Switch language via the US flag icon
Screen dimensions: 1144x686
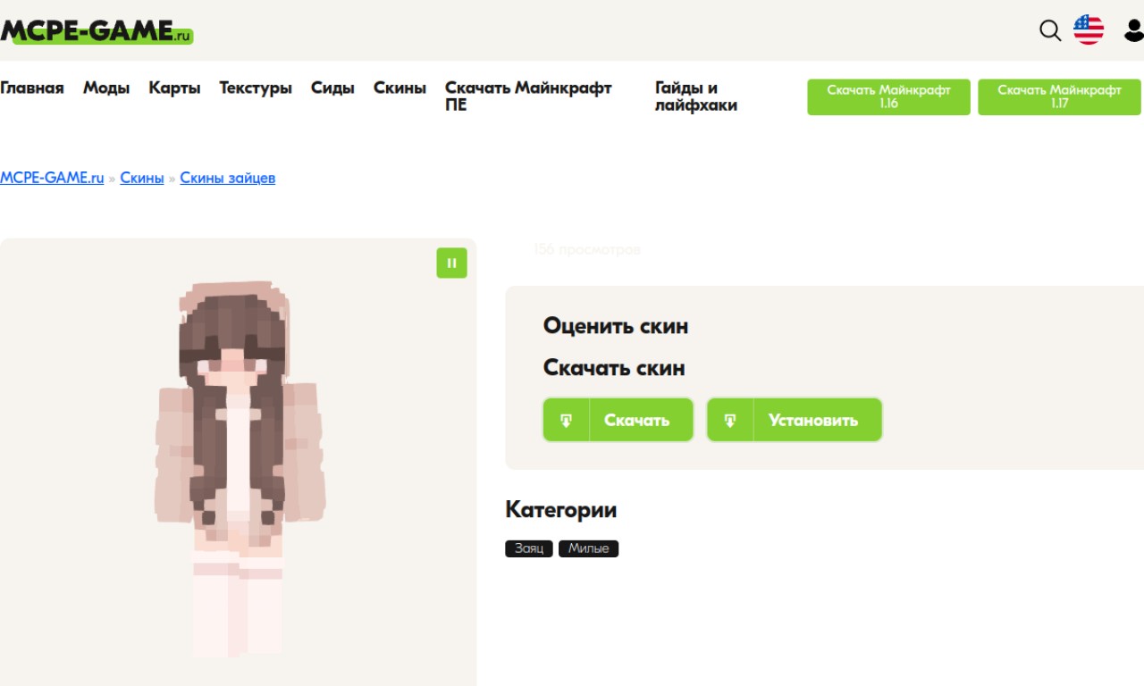1089,30
